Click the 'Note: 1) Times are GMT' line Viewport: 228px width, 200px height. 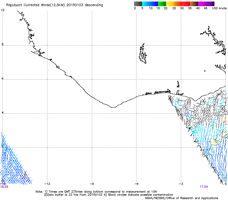point(96,192)
